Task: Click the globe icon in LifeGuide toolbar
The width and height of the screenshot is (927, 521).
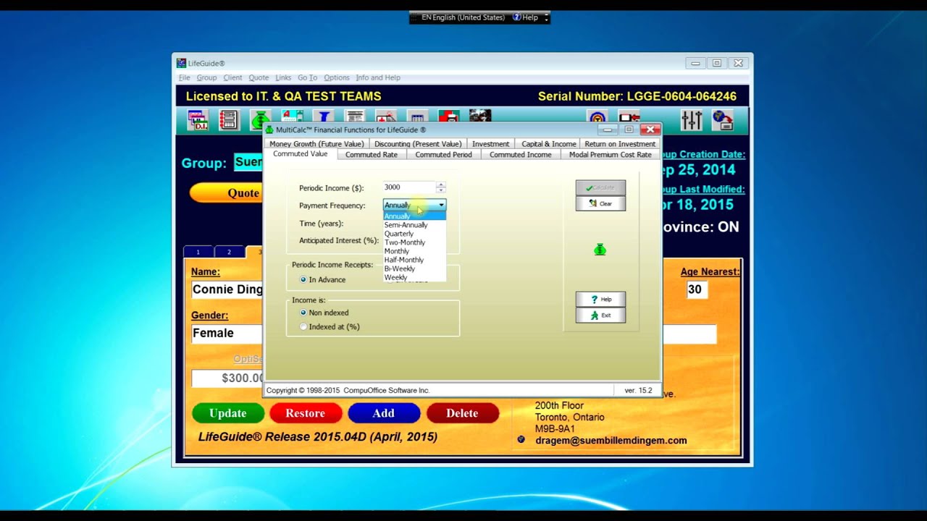Action: point(722,120)
